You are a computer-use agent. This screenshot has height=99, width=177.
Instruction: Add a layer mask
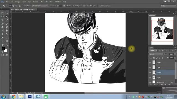[x=158, y=84]
